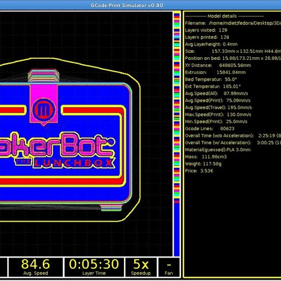
Task: Click 'Layers visited: 129' line
Action: pos(206,30)
